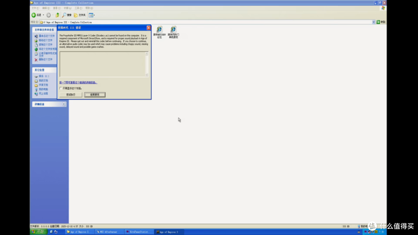Screen dimensions: 418x235
Task: Click folder icon in Explorer title bar
Action: (x=31, y=3)
